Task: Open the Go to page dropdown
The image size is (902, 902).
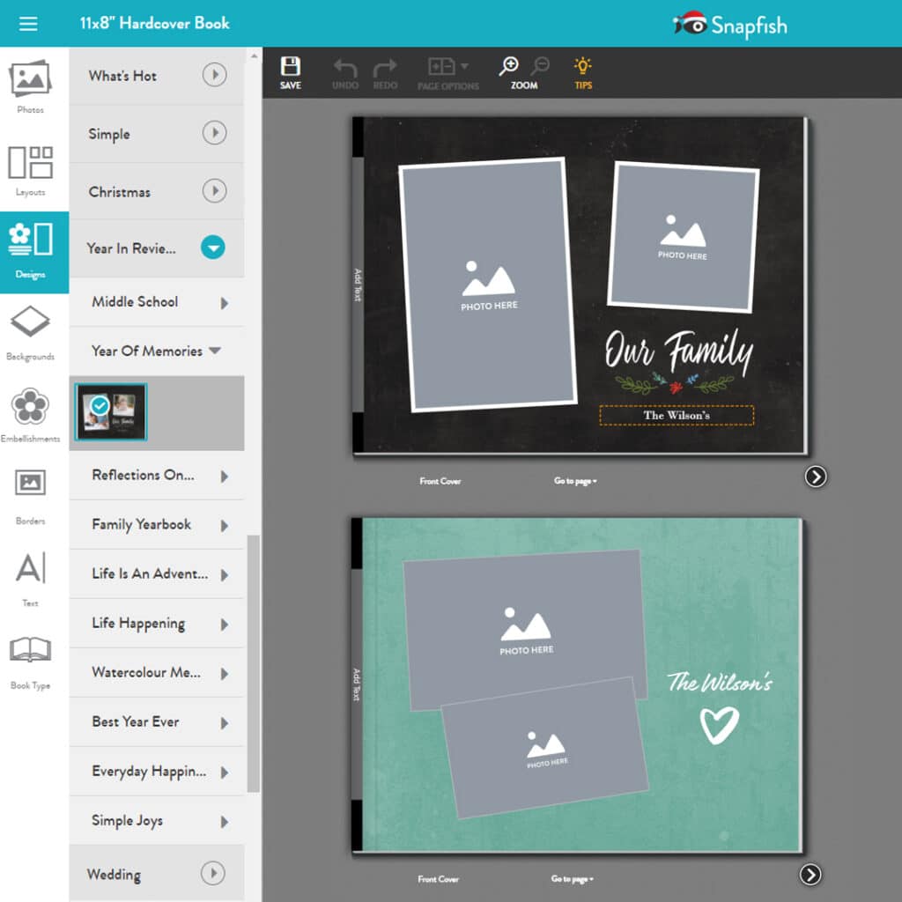Action: pyautogui.click(x=574, y=480)
